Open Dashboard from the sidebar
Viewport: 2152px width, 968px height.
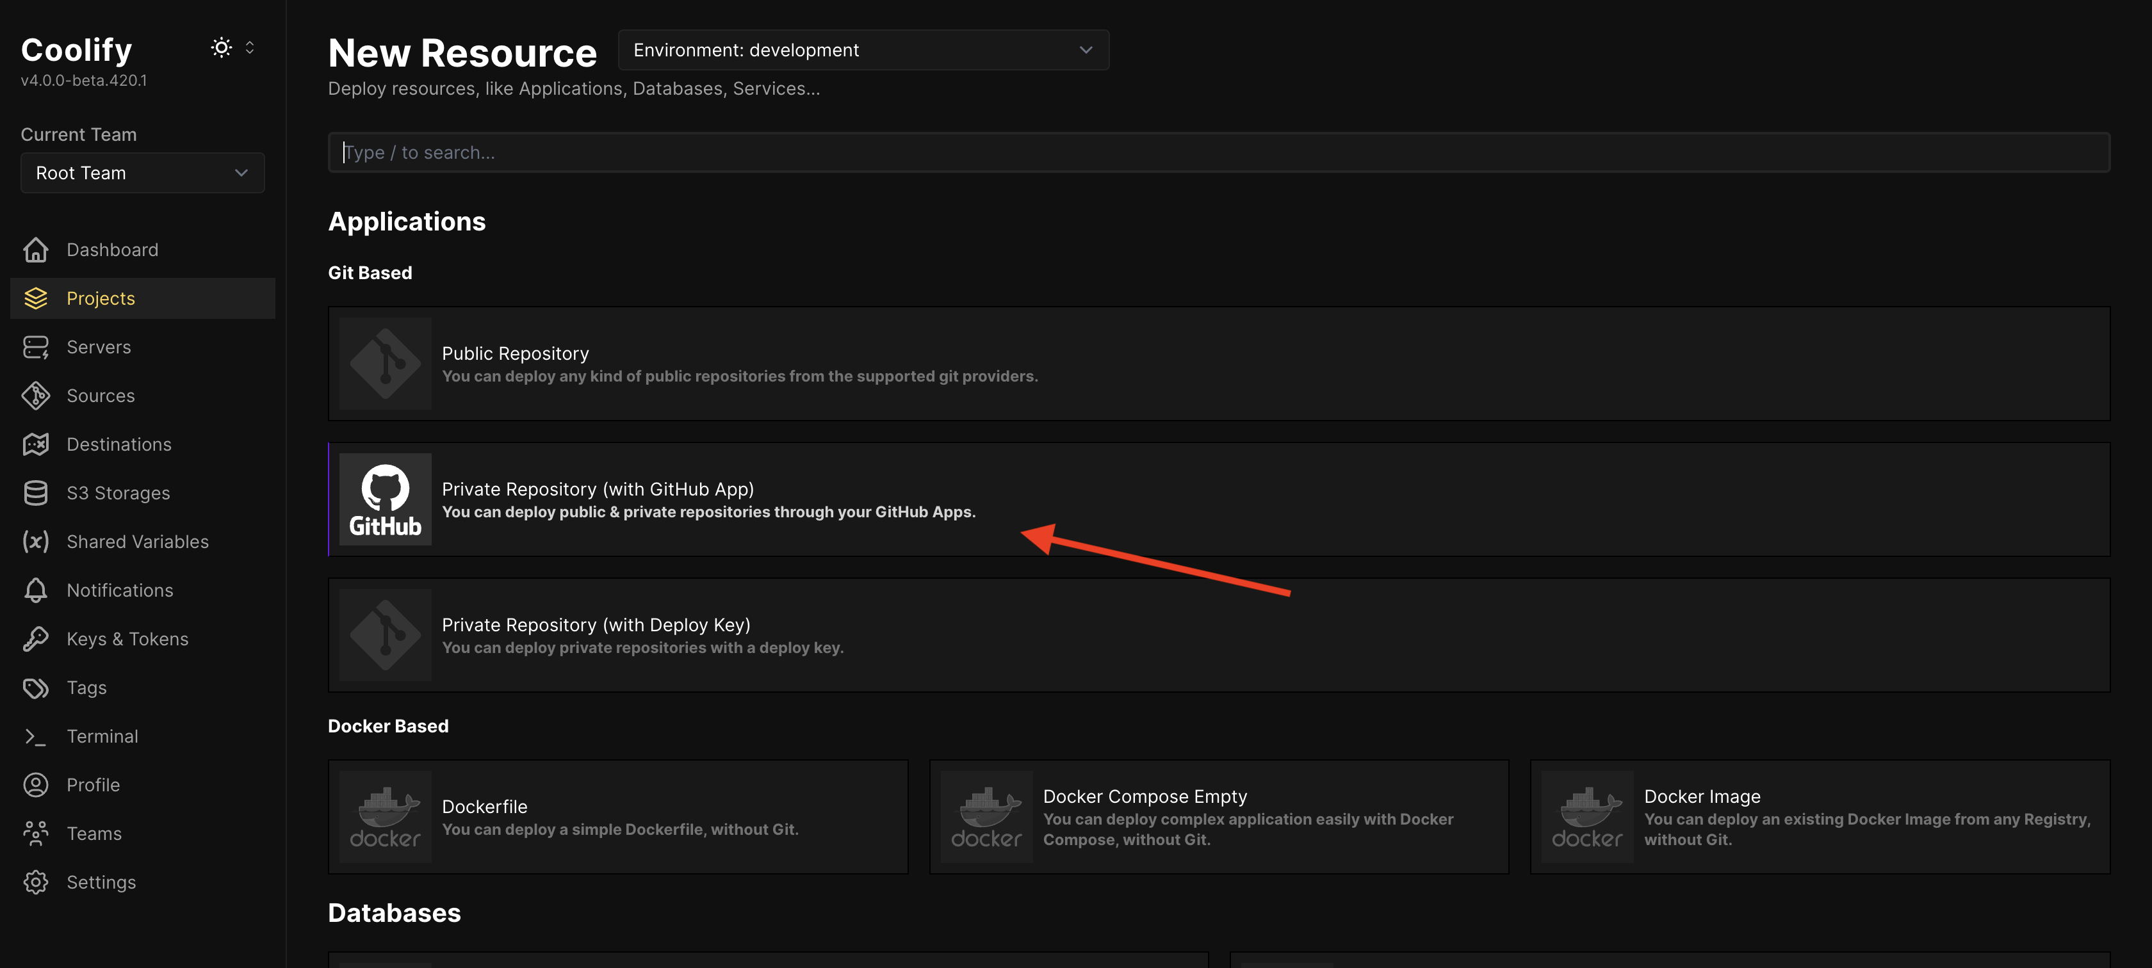click(x=143, y=250)
